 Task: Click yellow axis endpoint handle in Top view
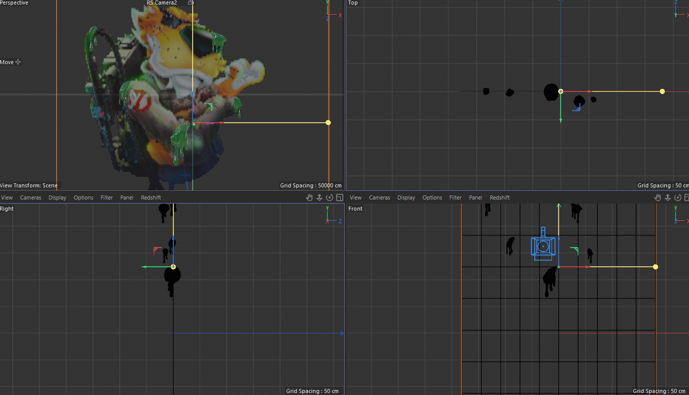[x=662, y=91]
